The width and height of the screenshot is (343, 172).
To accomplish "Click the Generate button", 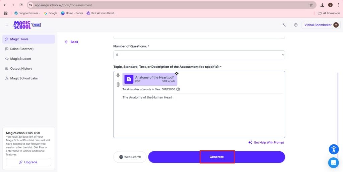I will coord(217,157).
